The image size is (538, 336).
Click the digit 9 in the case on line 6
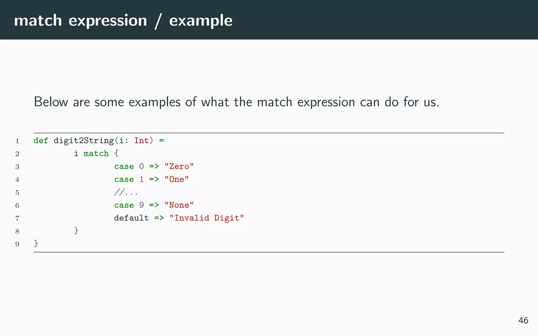click(x=142, y=205)
